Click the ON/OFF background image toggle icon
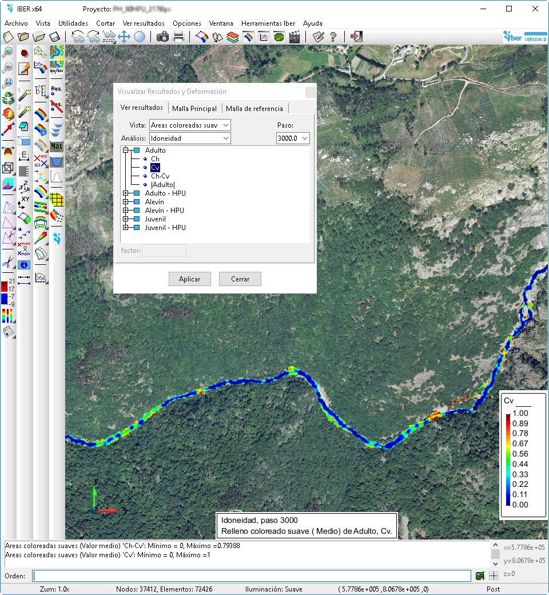Screen dimensions: 549x595 tap(57, 68)
